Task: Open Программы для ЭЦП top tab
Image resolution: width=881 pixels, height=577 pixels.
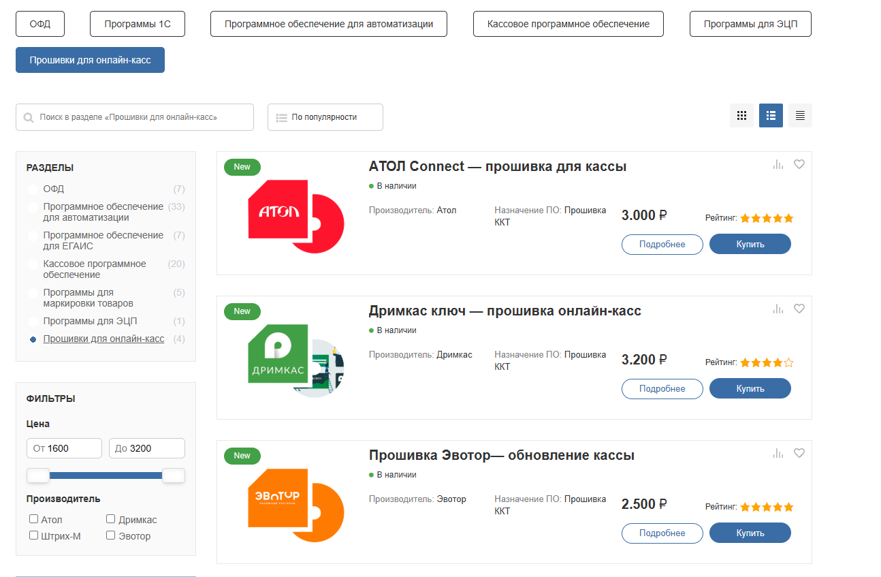Action: pyautogui.click(x=750, y=24)
